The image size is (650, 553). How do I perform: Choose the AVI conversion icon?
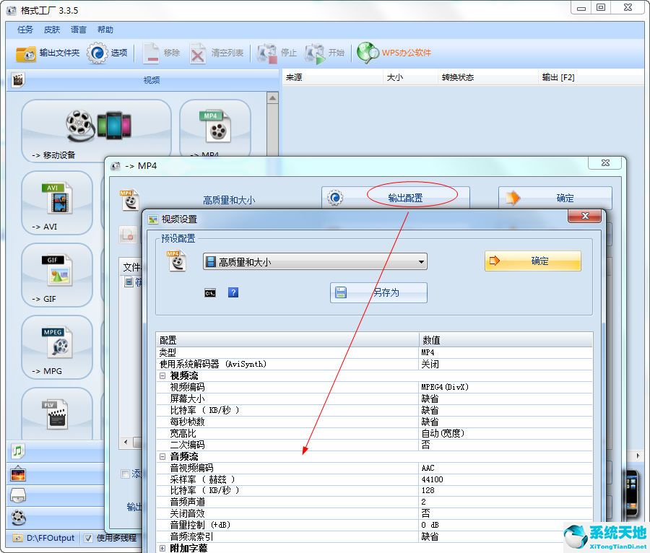57,203
